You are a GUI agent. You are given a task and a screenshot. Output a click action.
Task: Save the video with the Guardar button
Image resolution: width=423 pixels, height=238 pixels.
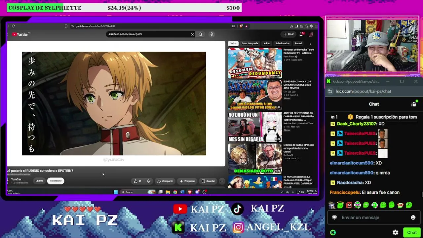208,181
